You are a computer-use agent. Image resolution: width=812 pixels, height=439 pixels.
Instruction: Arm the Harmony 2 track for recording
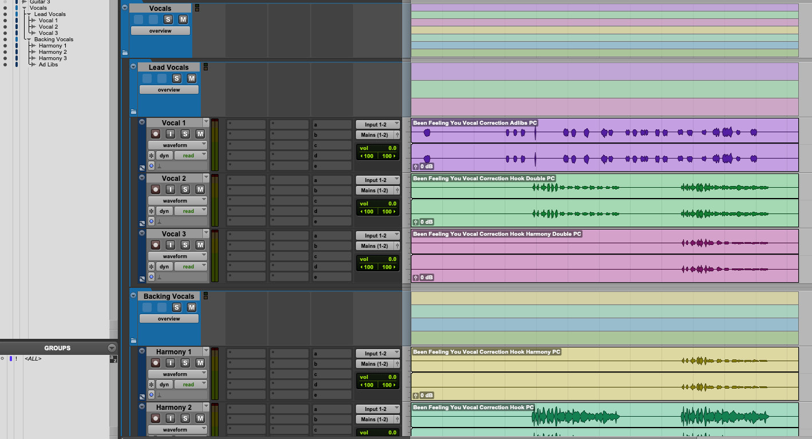(x=155, y=418)
